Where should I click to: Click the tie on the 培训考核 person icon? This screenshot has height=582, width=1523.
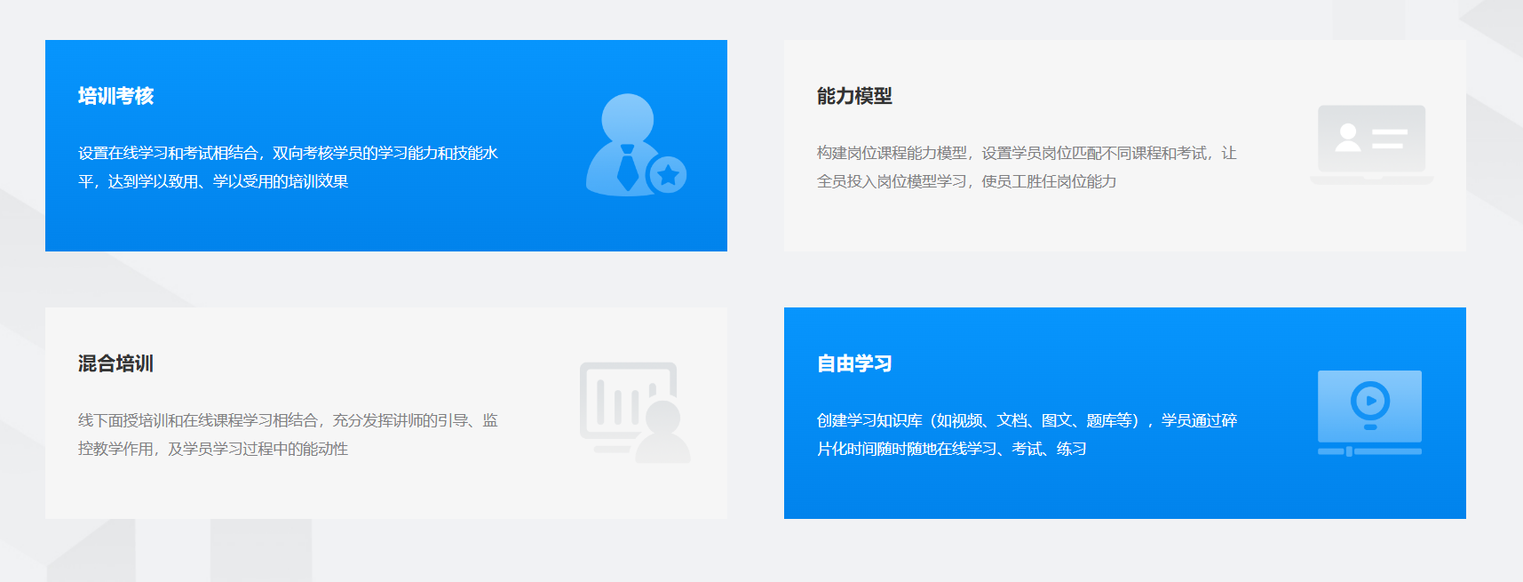tap(628, 169)
